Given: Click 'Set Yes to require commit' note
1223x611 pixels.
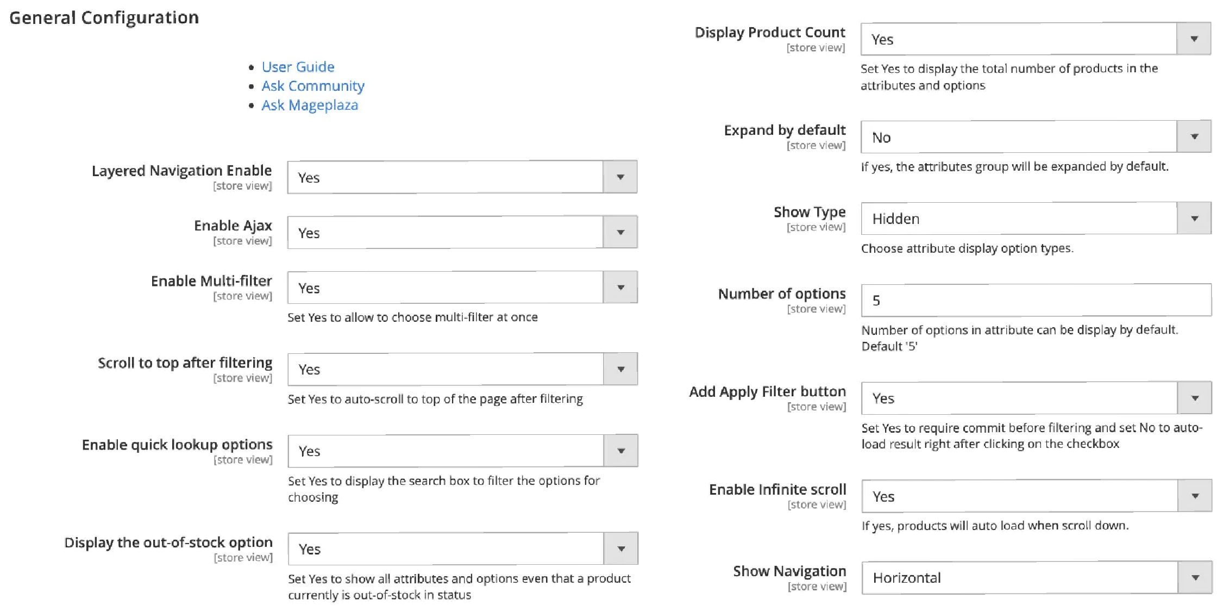Looking at the screenshot, I should point(1032,436).
